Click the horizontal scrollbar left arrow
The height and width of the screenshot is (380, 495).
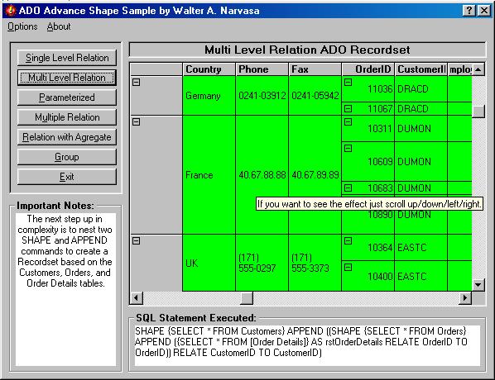(137, 297)
